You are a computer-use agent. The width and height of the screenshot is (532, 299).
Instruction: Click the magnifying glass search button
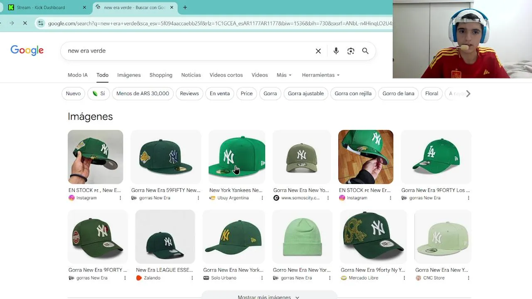365,51
